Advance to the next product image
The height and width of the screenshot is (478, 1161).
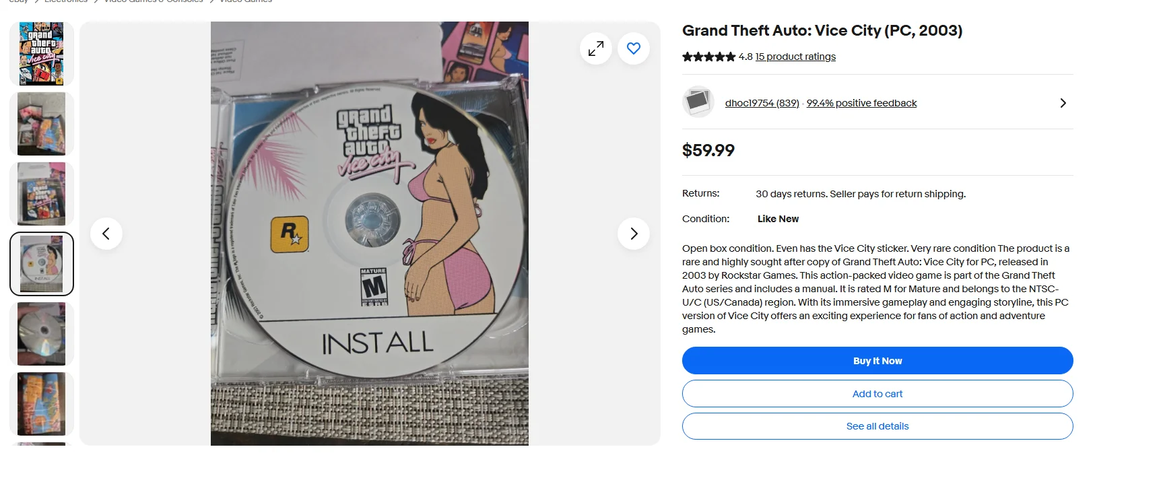(x=634, y=234)
